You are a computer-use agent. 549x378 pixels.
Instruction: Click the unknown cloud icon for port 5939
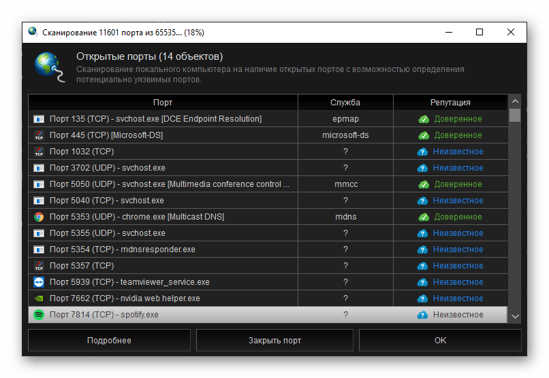click(422, 282)
